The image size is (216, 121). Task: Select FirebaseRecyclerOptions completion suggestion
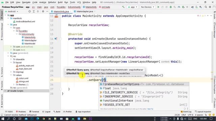pos(144,84)
